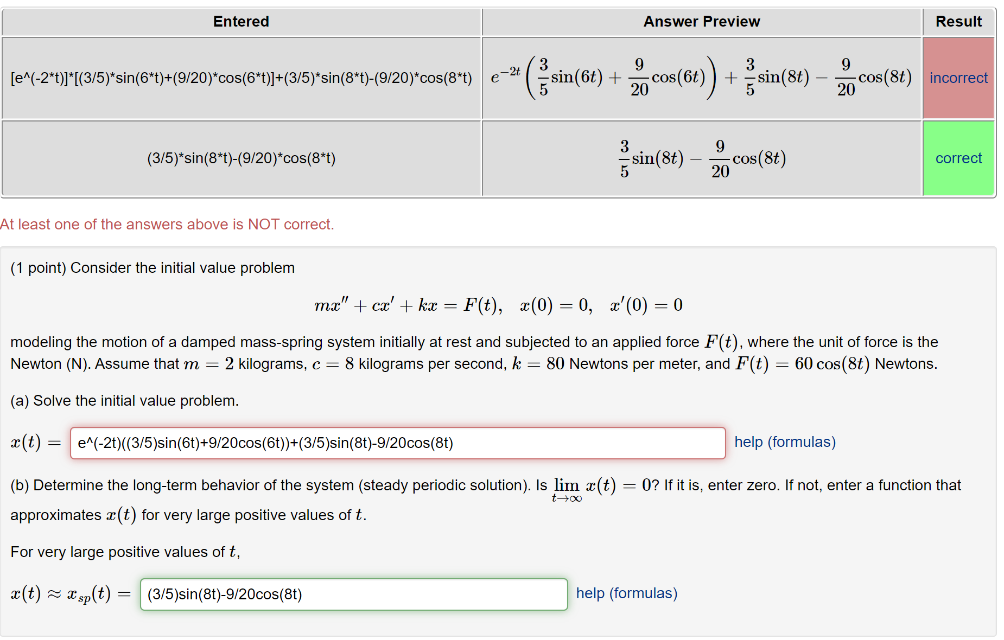The width and height of the screenshot is (1004, 640).
Task: Click the second row's rendered answer preview
Action: (x=702, y=158)
